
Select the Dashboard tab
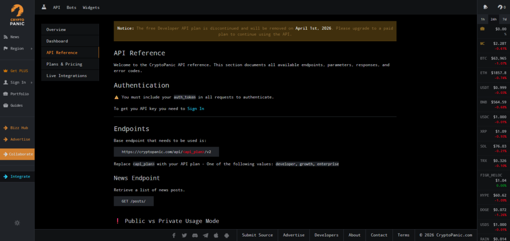pyautogui.click(x=70, y=41)
